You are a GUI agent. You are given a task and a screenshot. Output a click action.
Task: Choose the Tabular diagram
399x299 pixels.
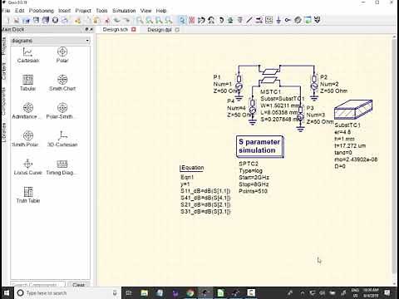27,83
